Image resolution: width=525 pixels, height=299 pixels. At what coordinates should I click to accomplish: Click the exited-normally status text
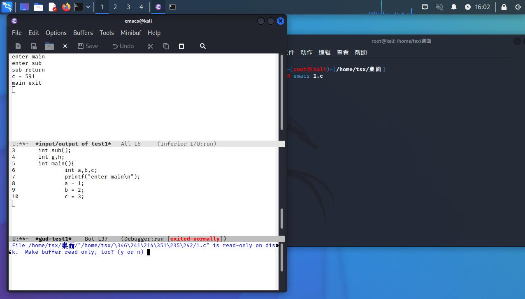coord(195,239)
